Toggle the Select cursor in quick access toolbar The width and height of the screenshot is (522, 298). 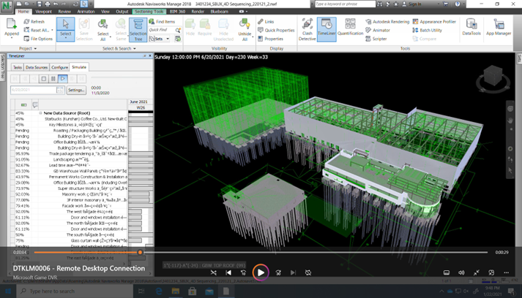point(84,4)
